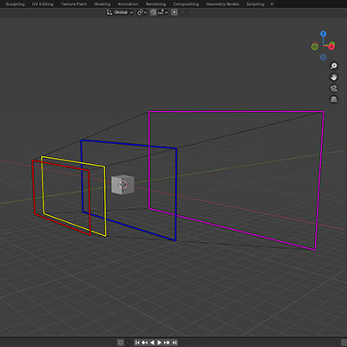Snap view to red X axis gizmo

tap(331, 46)
